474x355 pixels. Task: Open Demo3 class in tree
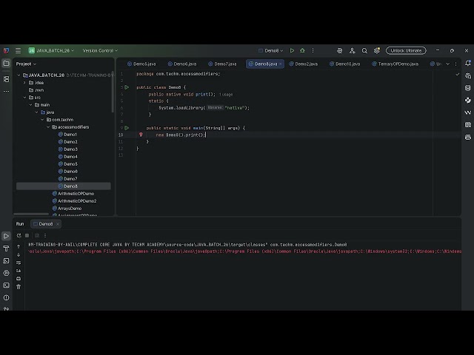pyautogui.click(x=67, y=149)
